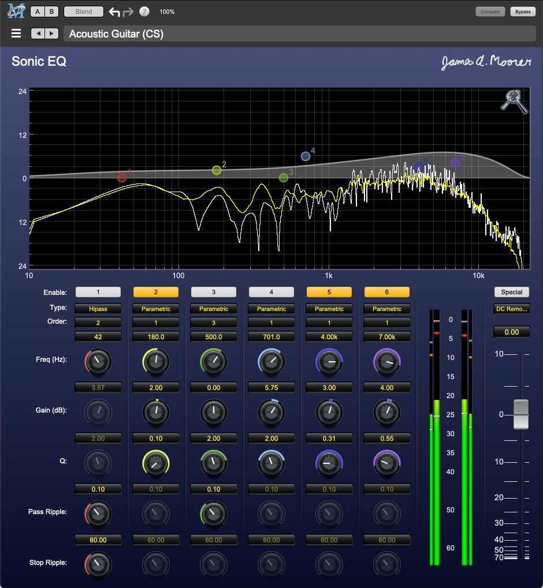Open the help question mark
Screen dimensions: 543x588
point(144,12)
